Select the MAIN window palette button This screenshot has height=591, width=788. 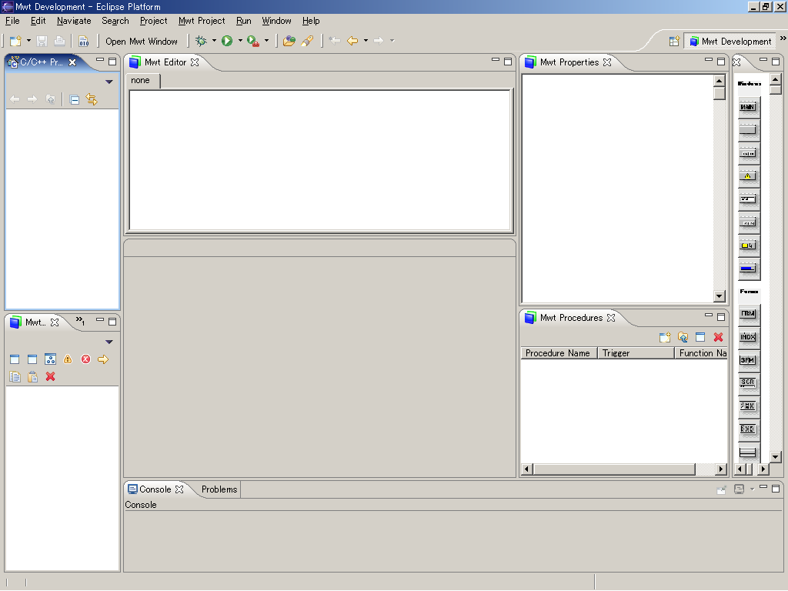748,107
